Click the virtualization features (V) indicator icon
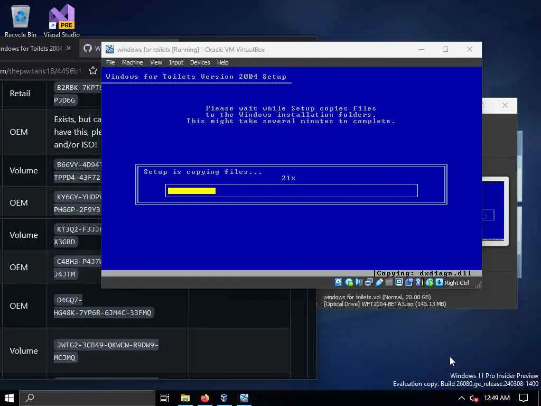Viewport: 541px width, 406px height. coord(419,282)
